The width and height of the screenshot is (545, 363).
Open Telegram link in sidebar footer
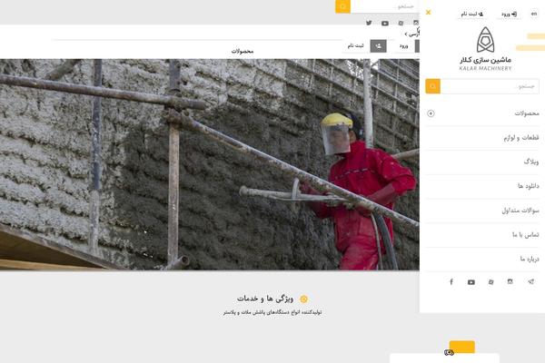point(530,281)
